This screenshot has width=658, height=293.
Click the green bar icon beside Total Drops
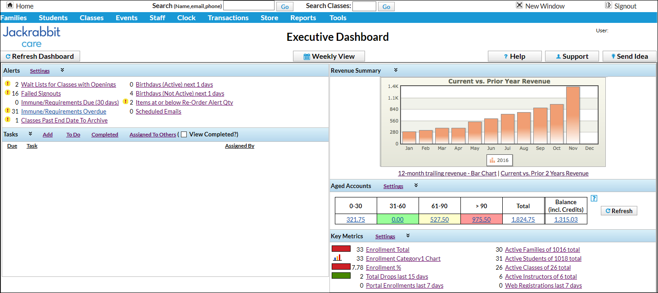[x=341, y=276]
